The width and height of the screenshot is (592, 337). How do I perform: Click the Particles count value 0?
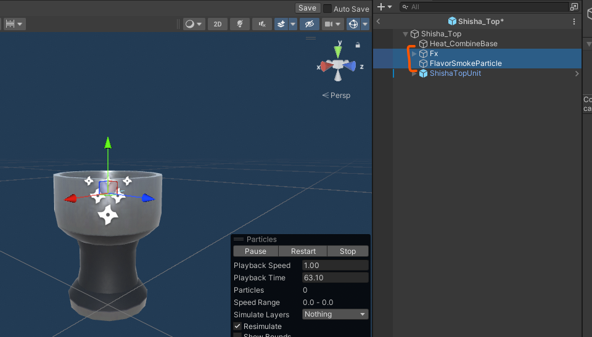point(305,290)
